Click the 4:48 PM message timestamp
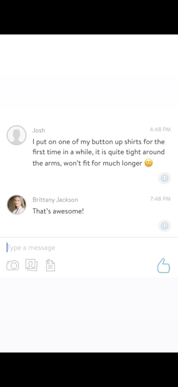Viewport: 178px width, 387px height. tap(160, 130)
